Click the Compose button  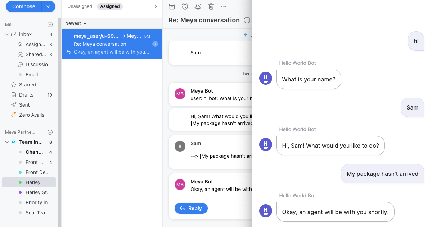(23, 6)
